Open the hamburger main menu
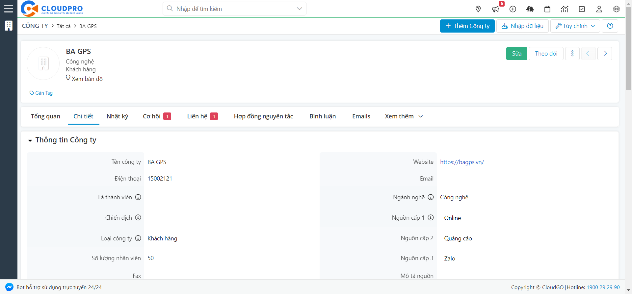This screenshot has height=294, width=632. click(x=9, y=9)
